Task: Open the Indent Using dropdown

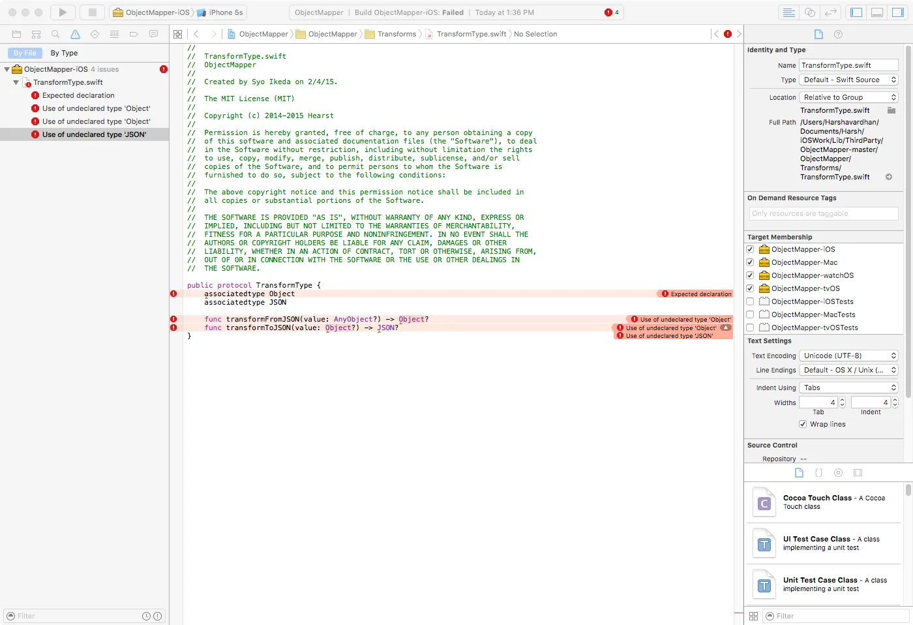Action: [849, 388]
